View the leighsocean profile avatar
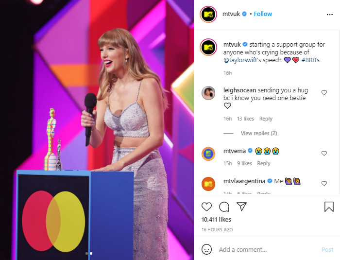 point(208,93)
